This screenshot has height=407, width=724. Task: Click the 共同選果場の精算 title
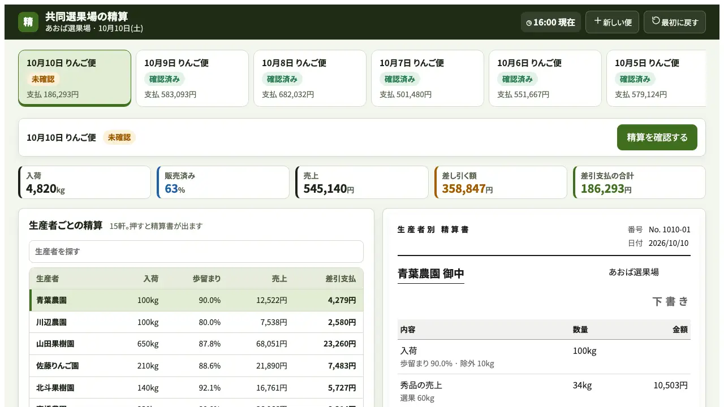(87, 16)
